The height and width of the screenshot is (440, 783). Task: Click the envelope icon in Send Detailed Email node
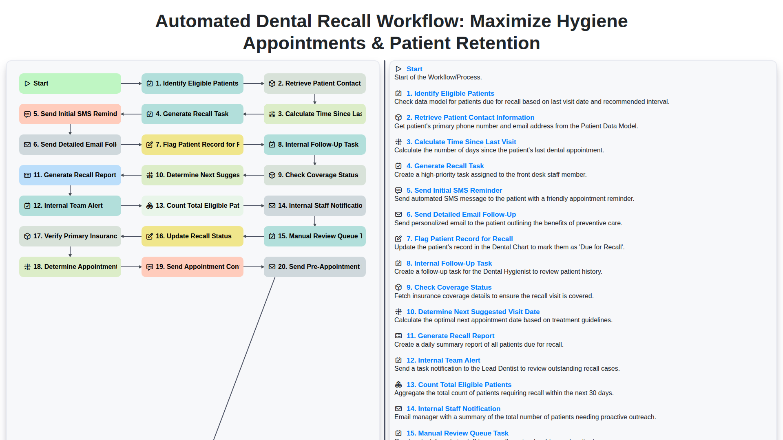click(x=27, y=145)
